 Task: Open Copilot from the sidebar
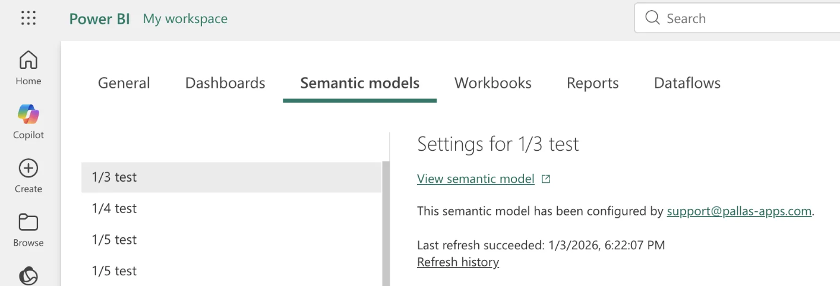(x=29, y=122)
